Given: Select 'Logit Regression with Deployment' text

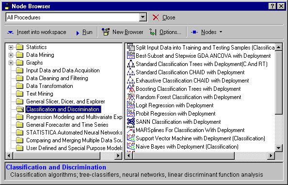Looking at the screenshot, I should (175, 105).
